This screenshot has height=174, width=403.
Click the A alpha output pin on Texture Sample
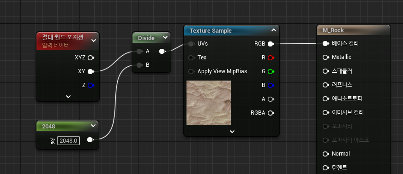271,99
